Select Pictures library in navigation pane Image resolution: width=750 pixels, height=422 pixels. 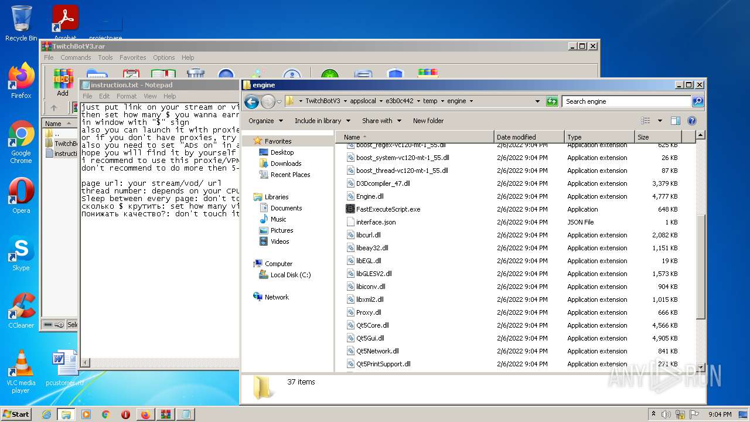tap(282, 230)
